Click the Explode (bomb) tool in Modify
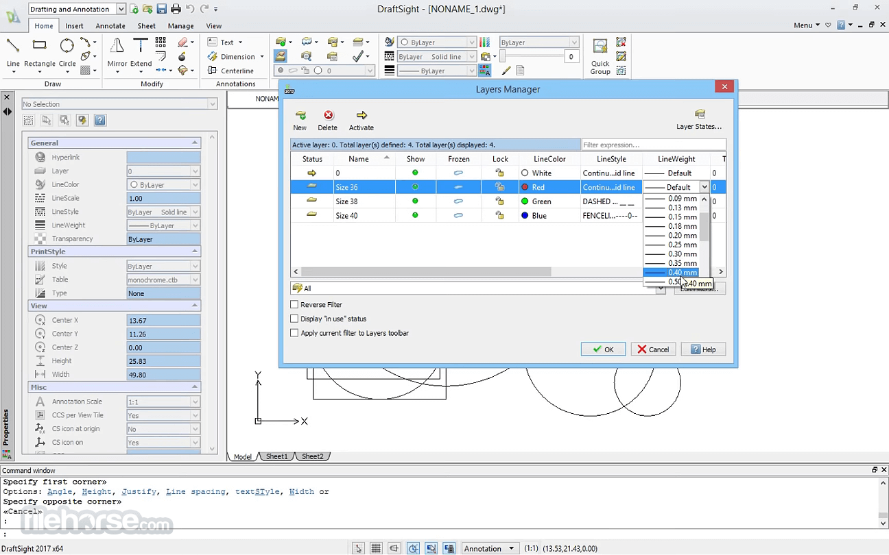This screenshot has height=555, width=889. pyautogui.click(x=182, y=56)
